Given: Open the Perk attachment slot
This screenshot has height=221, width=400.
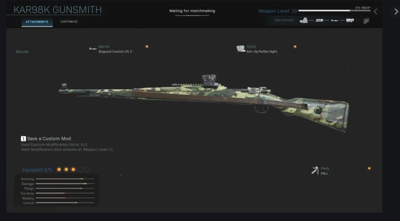Looking at the screenshot, I should [341, 171].
